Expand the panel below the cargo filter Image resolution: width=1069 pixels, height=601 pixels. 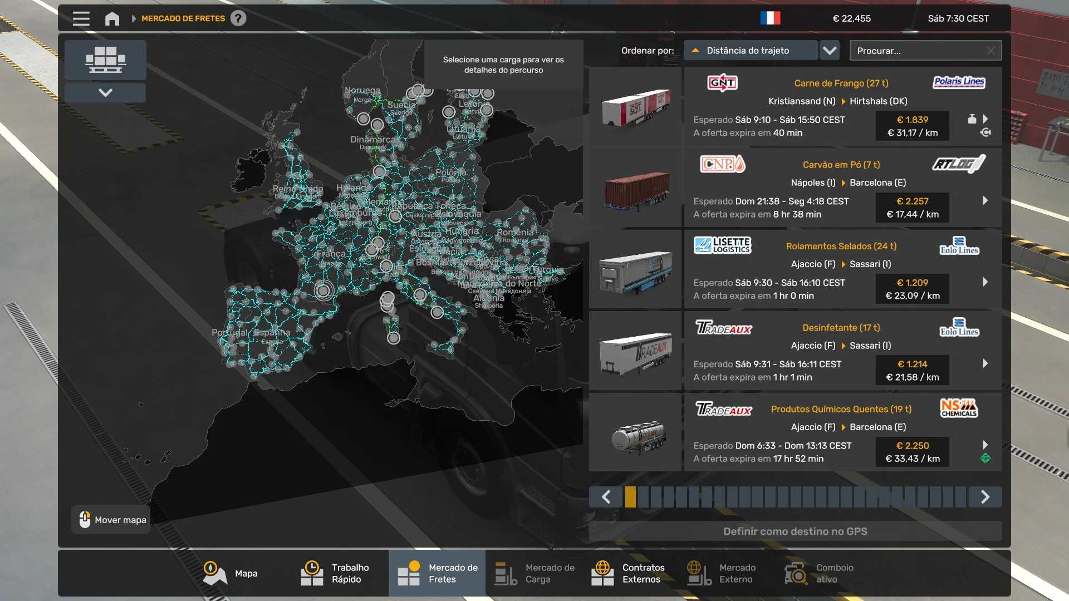[x=105, y=92]
